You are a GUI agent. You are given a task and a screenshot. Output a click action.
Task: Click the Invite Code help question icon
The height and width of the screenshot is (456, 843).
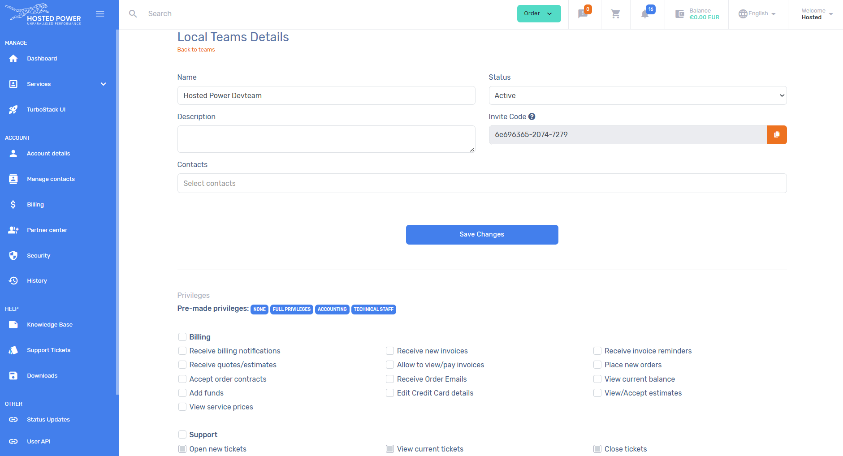[532, 116]
